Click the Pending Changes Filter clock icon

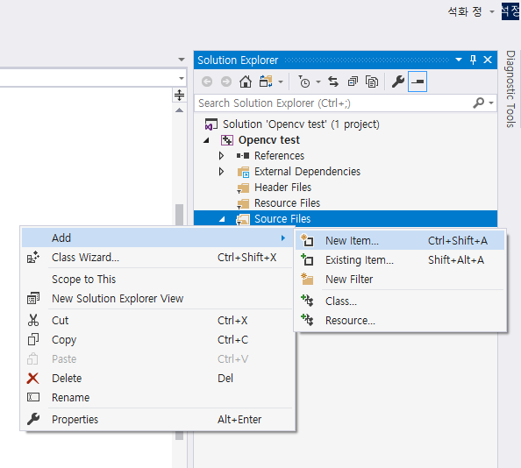click(x=304, y=82)
